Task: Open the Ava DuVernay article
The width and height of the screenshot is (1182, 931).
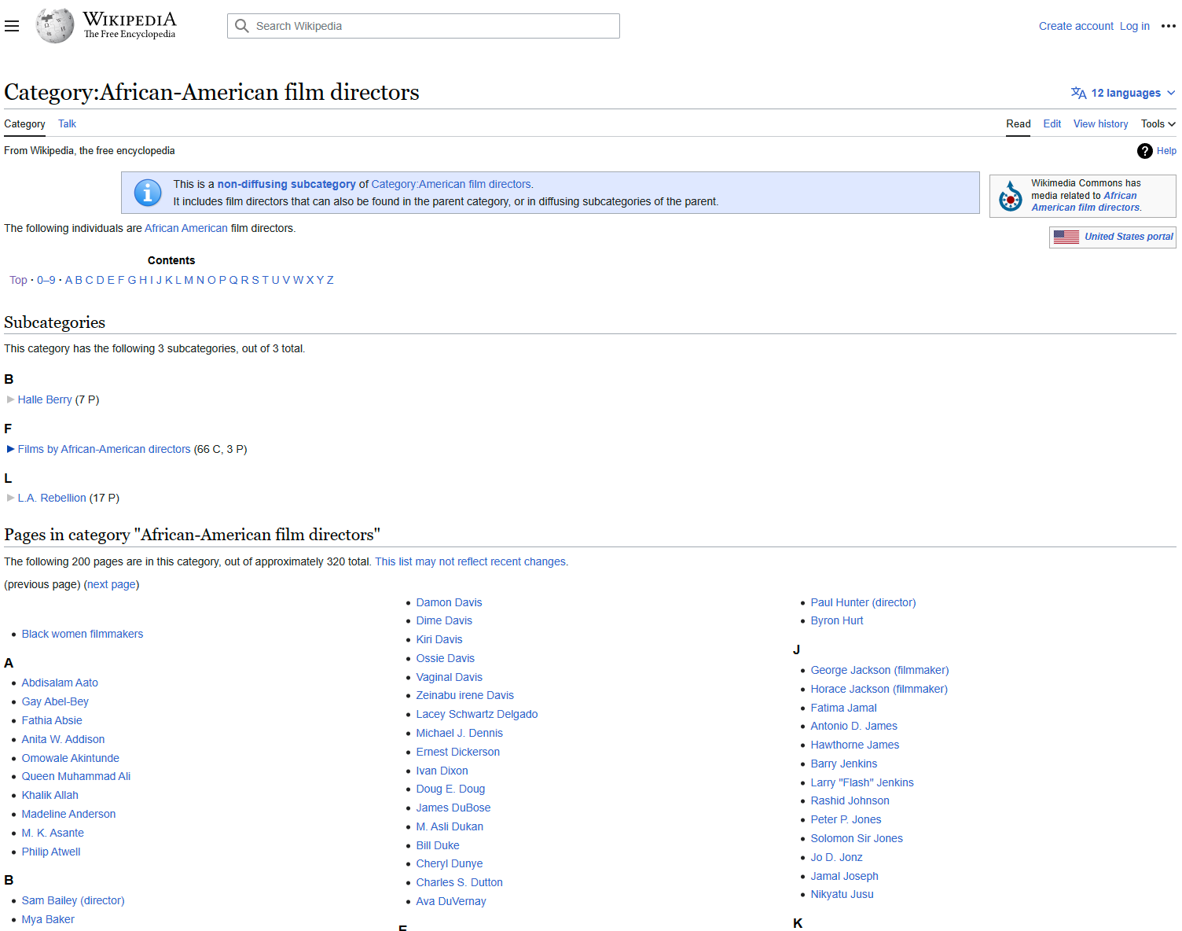Action: click(450, 901)
